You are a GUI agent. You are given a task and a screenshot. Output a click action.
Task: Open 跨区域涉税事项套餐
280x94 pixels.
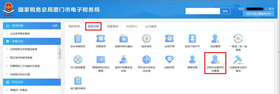click(x=21, y=58)
